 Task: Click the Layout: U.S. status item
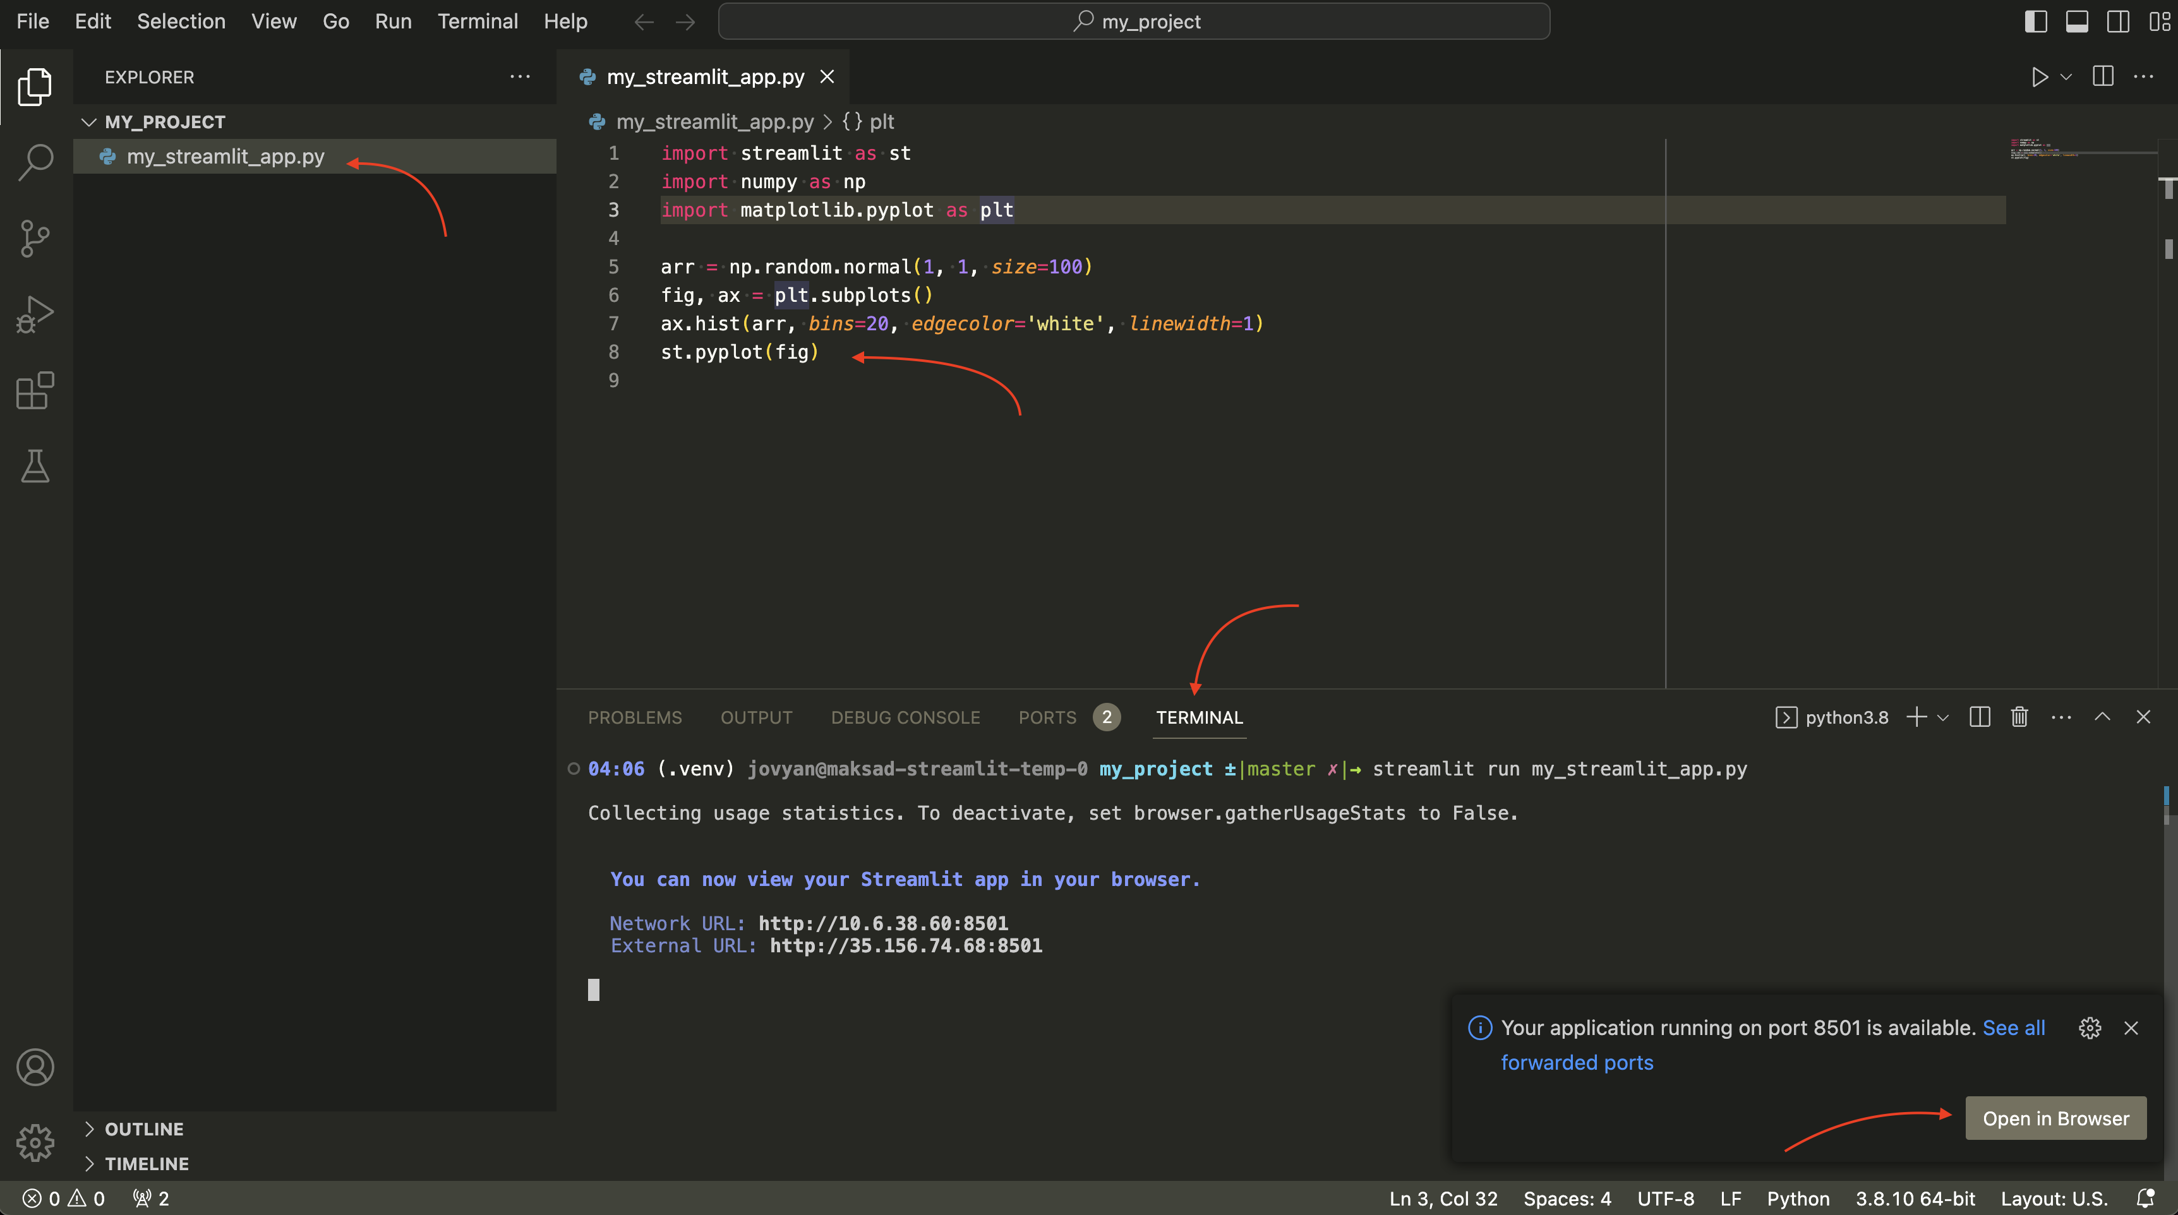pos(2054,1198)
